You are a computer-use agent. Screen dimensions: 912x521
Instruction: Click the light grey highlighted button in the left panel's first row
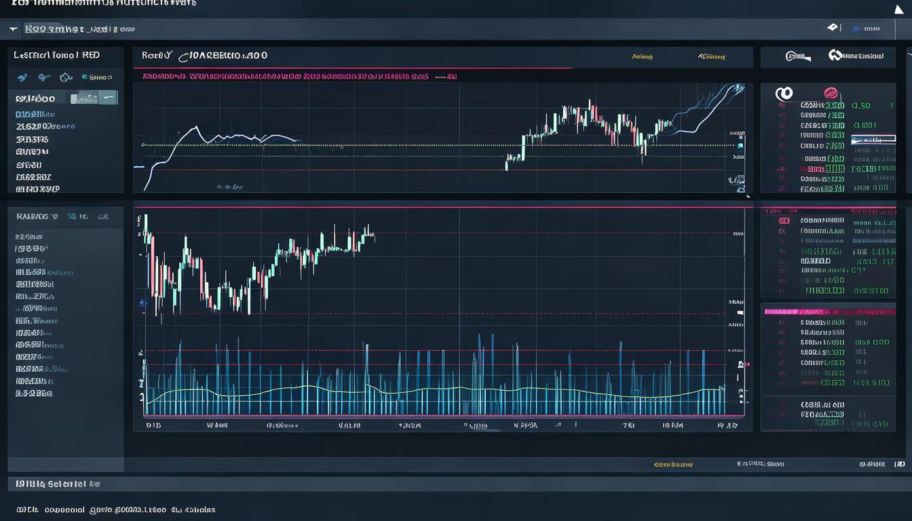coord(84,98)
